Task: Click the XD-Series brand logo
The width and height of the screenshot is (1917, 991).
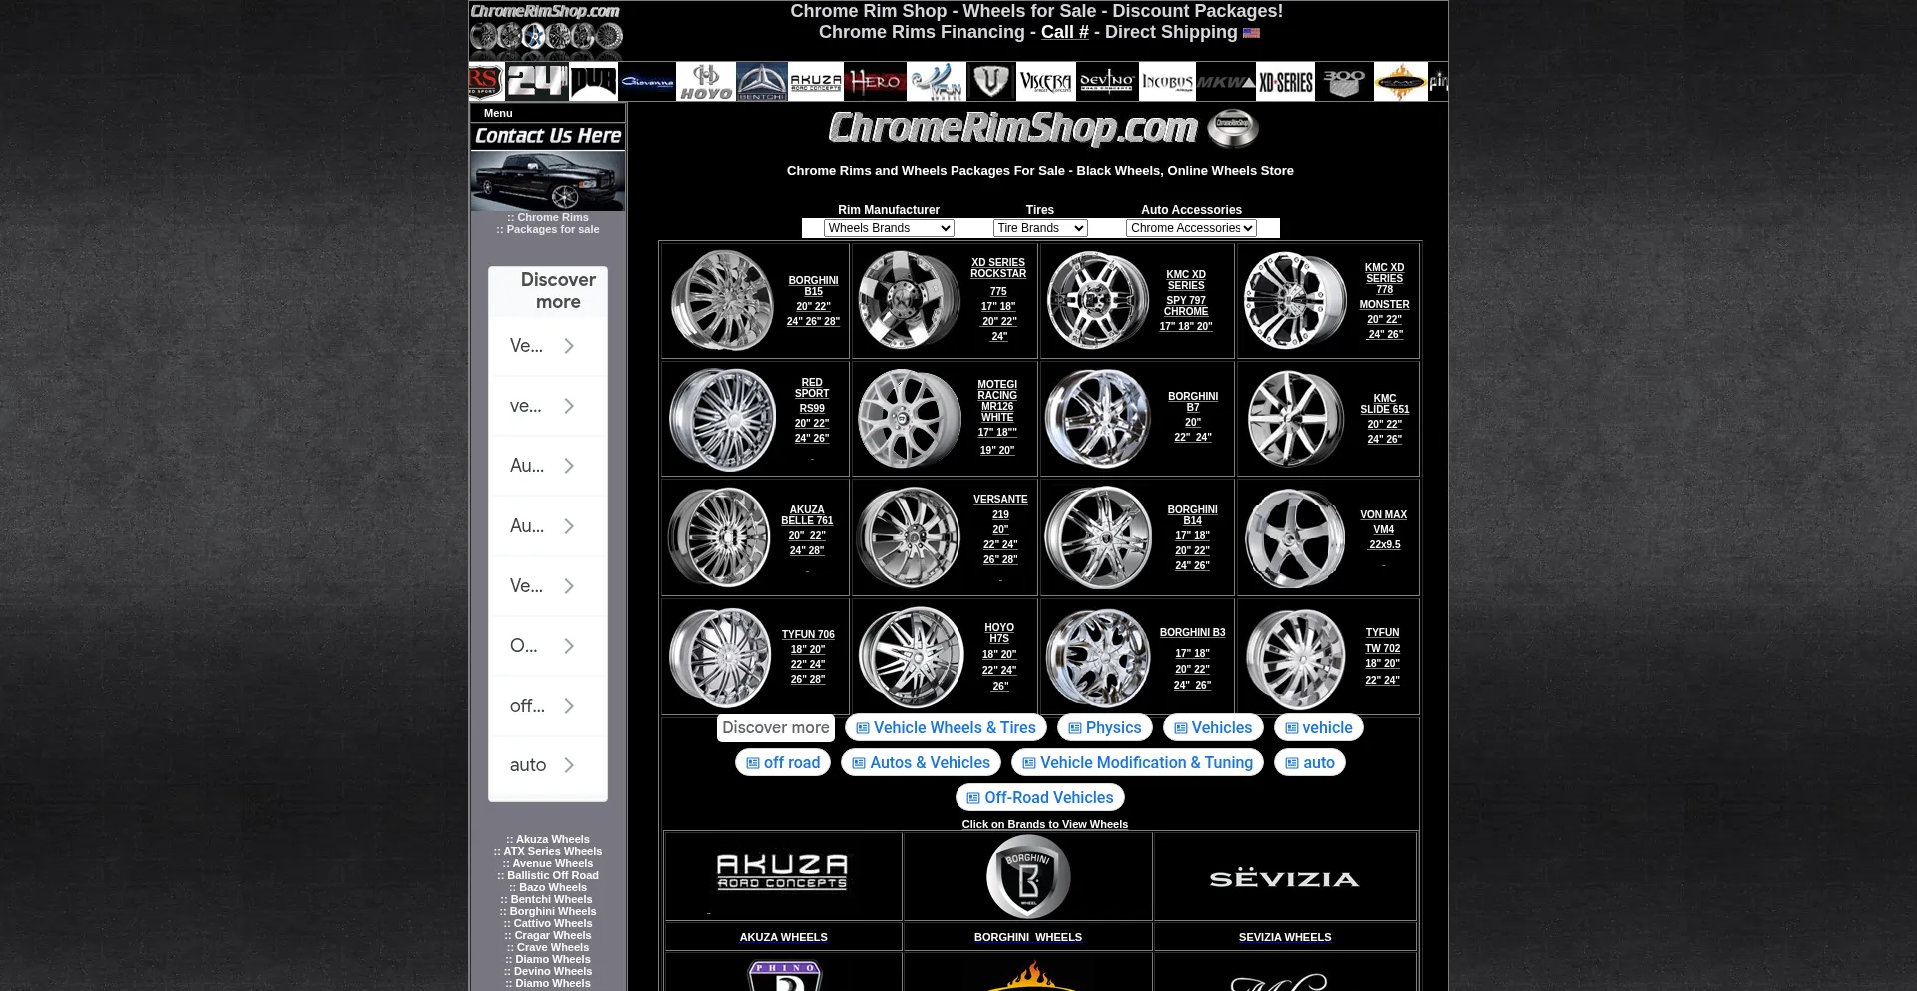Action: (x=1286, y=82)
